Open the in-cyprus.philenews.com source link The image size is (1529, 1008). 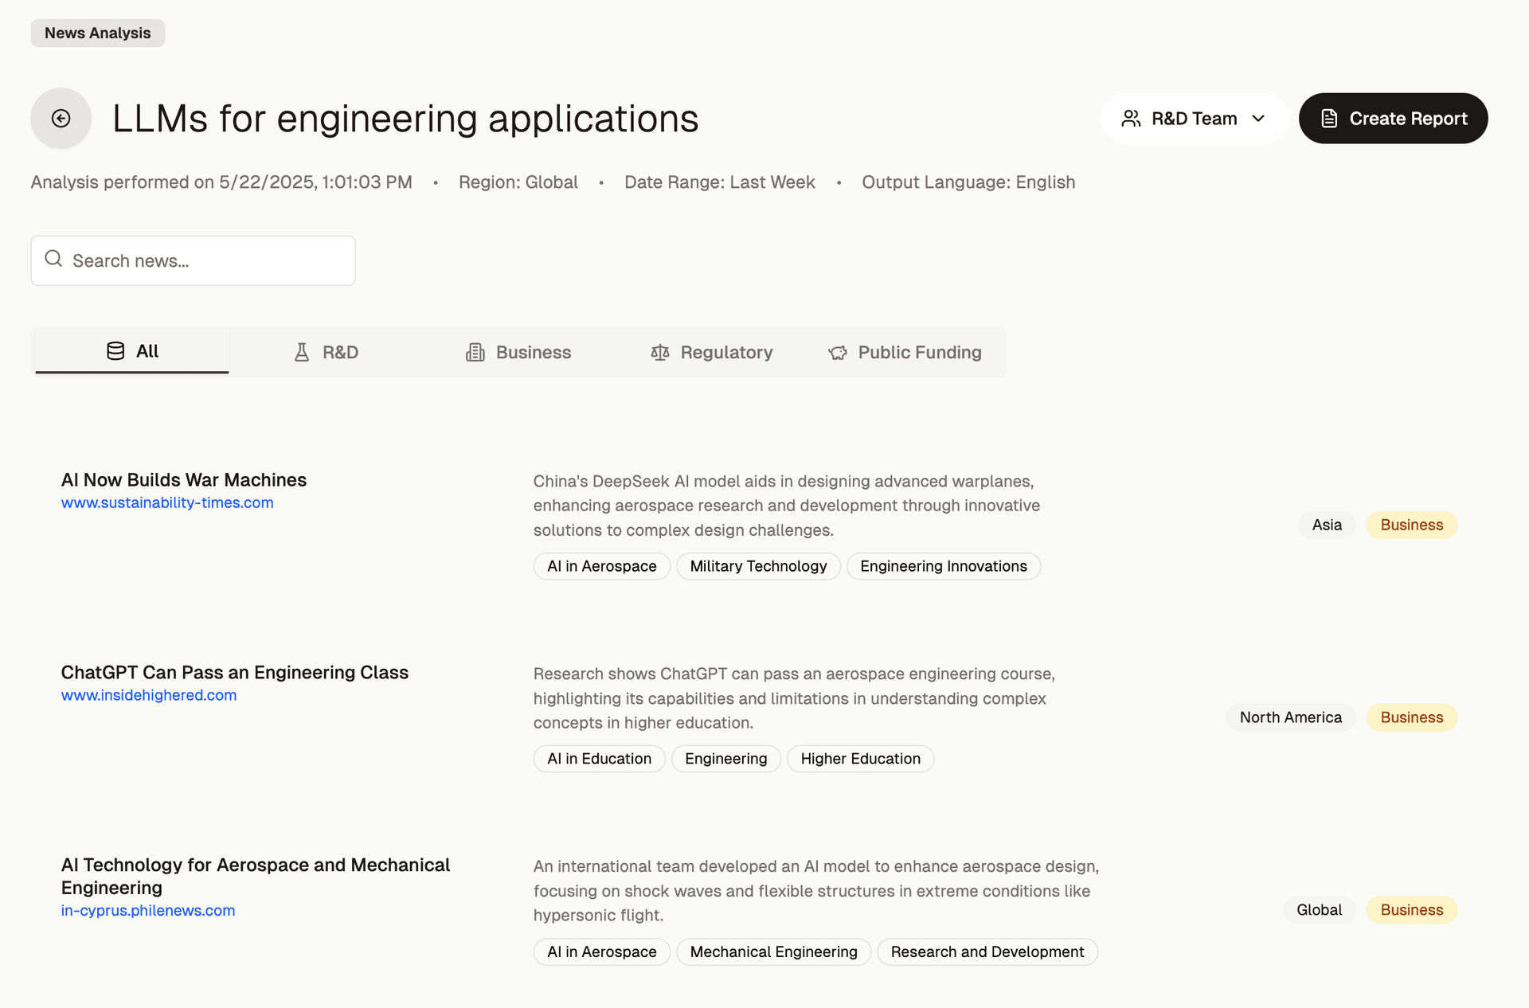tap(148, 910)
